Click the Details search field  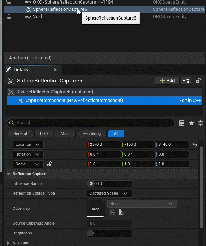tap(91, 123)
